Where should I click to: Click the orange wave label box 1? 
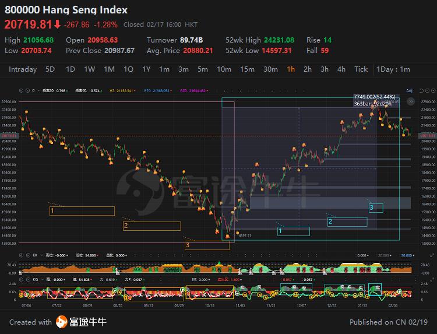point(82,211)
